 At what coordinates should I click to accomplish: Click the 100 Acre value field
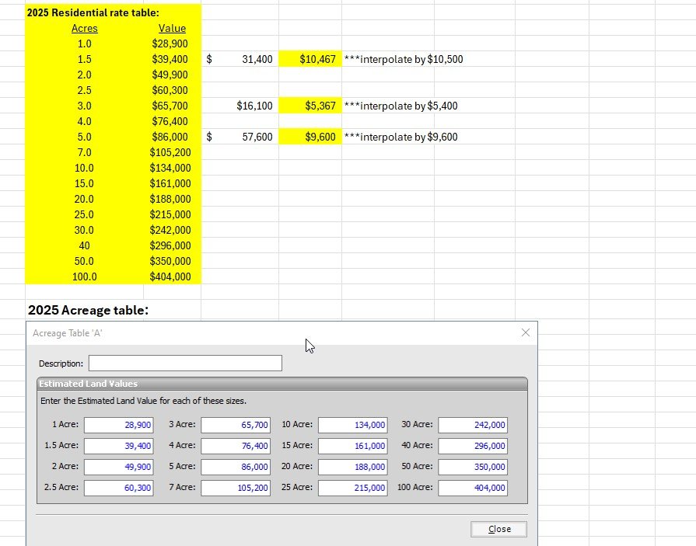tap(473, 488)
